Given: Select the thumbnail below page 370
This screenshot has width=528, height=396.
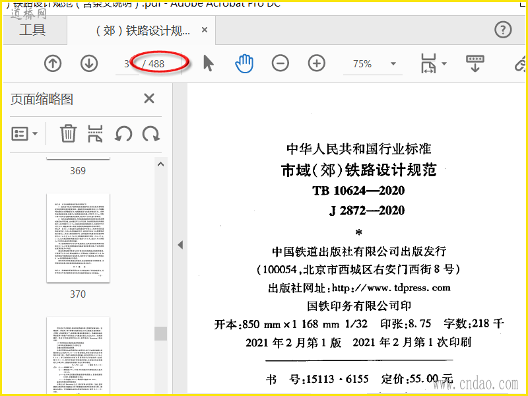Looking at the screenshot, I should [78, 355].
